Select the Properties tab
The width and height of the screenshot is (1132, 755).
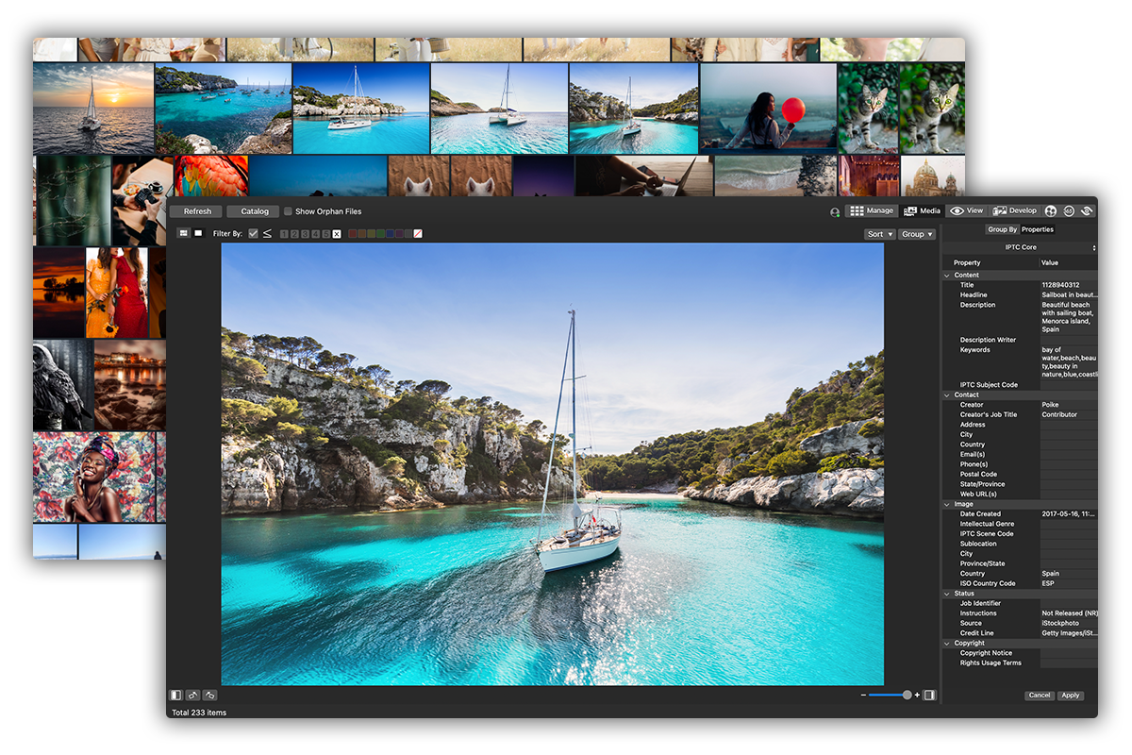tap(1038, 229)
